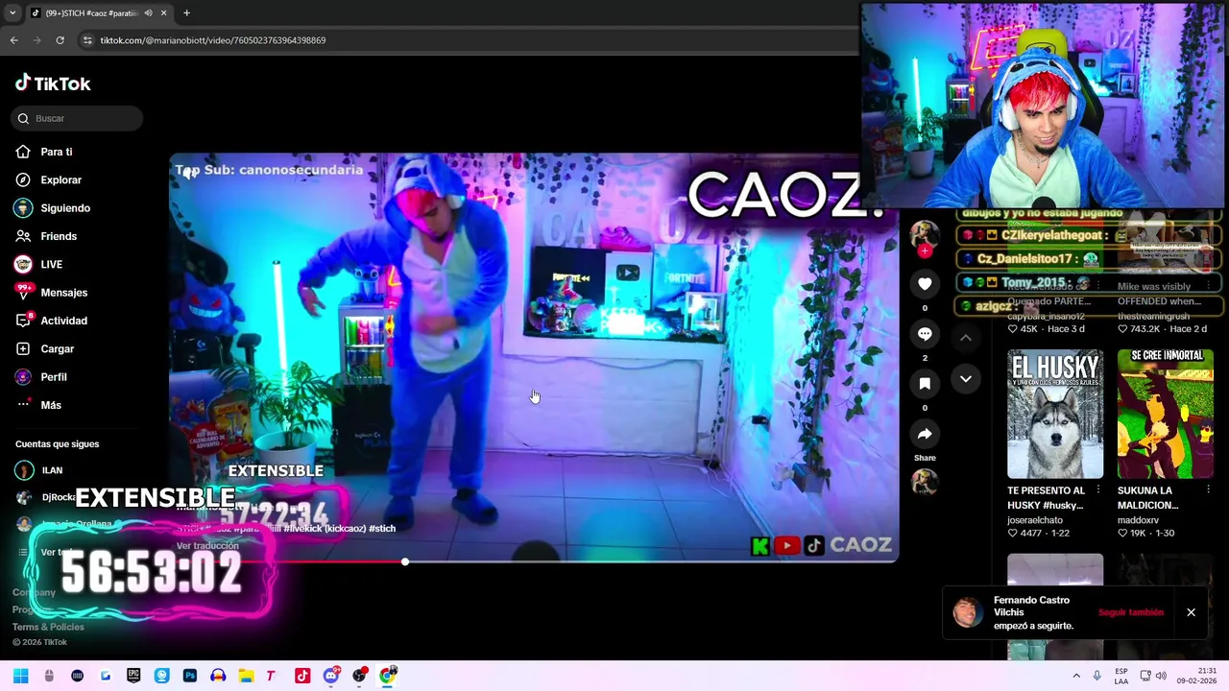Viewport: 1229px width, 691px height.
Task: Open the LIVE section
Action: (x=51, y=264)
